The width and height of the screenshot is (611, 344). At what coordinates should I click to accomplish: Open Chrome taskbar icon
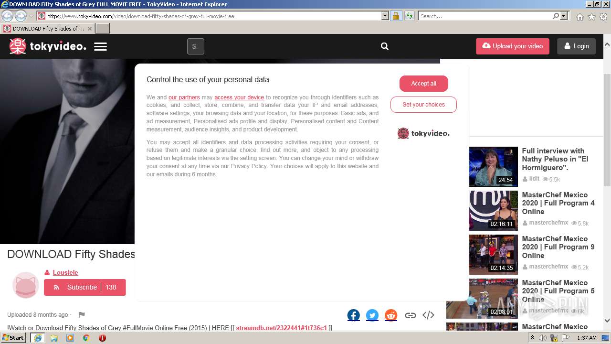coord(86,338)
